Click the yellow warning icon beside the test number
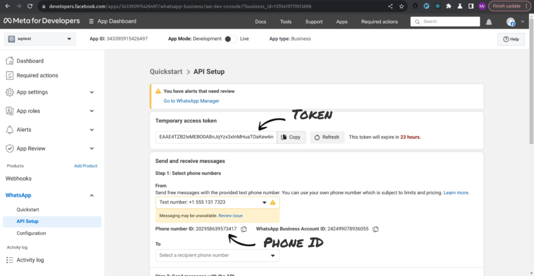 [273, 202]
